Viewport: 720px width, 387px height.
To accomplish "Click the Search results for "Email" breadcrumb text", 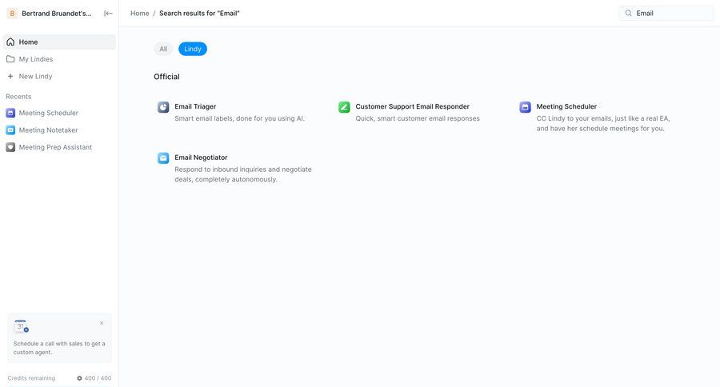I will (x=199, y=14).
